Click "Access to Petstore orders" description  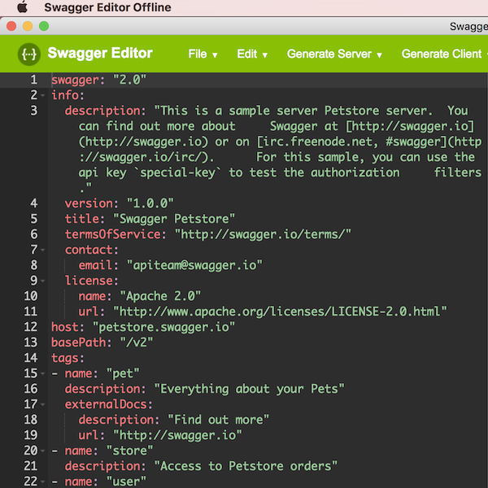point(246,466)
